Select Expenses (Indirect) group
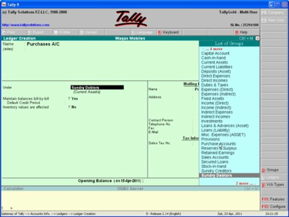Screen dimensions: 289x217 click(219, 94)
